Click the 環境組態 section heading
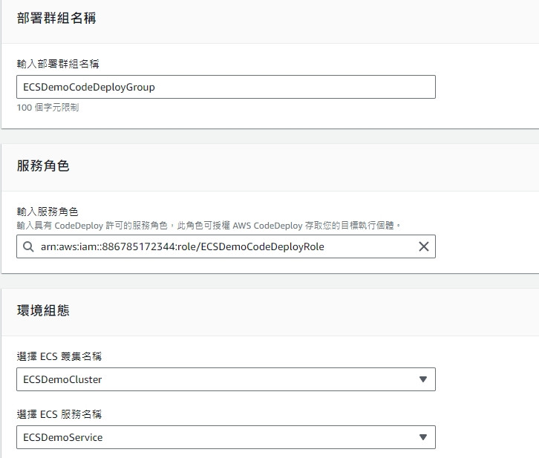Screen dimensions: 539x458 point(43,310)
